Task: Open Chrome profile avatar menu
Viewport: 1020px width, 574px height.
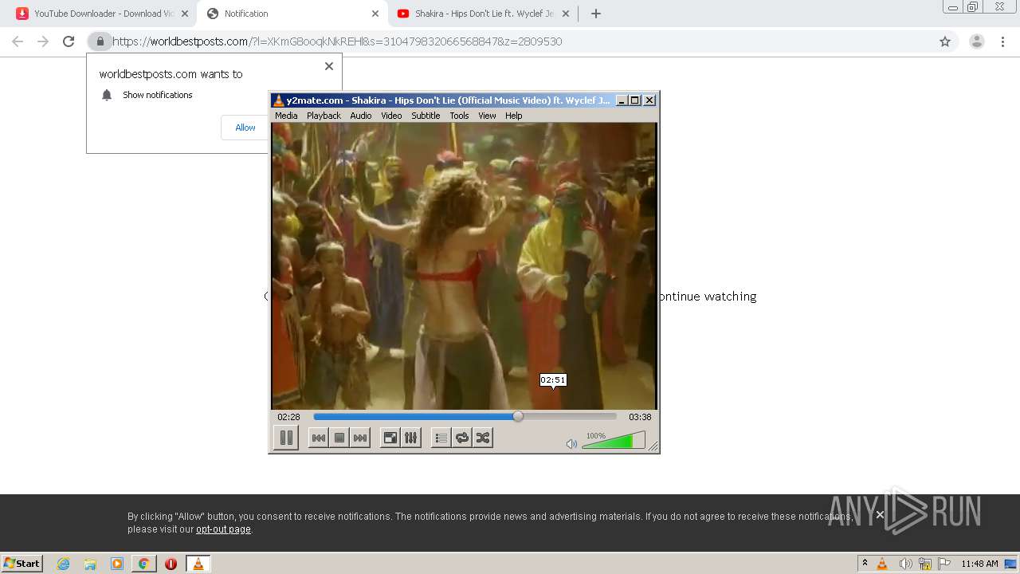Action: click(977, 41)
